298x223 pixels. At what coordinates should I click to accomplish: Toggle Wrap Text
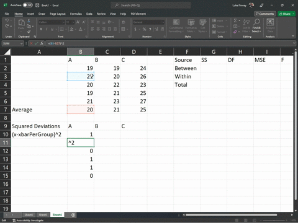(x=123, y=22)
